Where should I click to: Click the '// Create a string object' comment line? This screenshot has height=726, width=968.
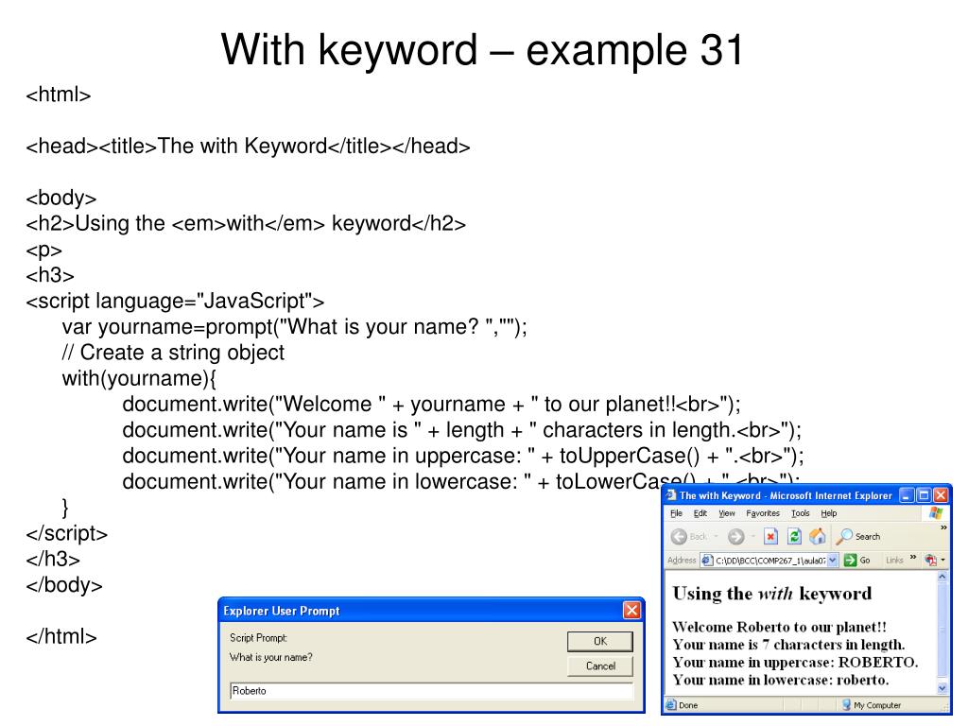click(x=173, y=353)
